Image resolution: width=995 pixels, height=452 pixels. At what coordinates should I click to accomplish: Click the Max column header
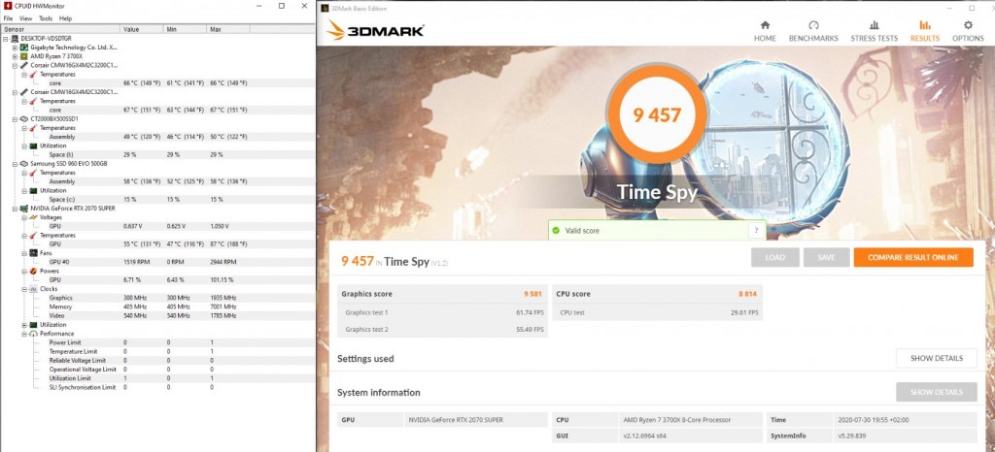pyautogui.click(x=227, y=29)
